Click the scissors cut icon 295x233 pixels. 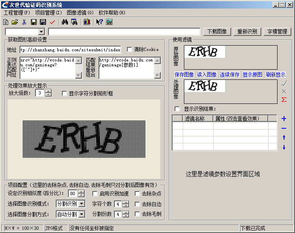[x=24, y=22]
